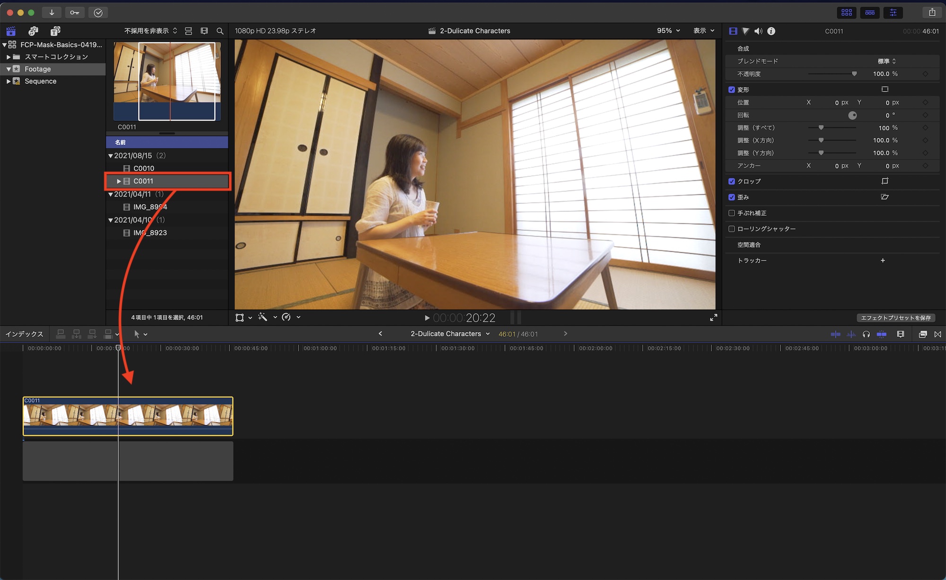Disable the 変形 transform checkbox

point(732,90)
